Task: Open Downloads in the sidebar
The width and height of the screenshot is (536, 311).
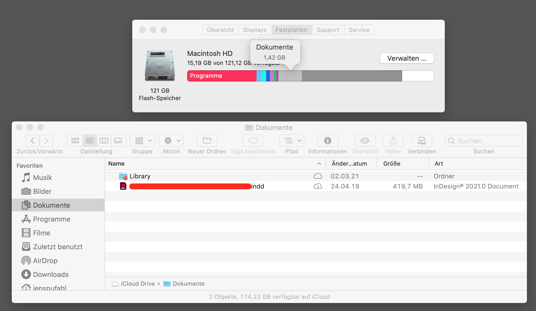Action: [51, 275]
